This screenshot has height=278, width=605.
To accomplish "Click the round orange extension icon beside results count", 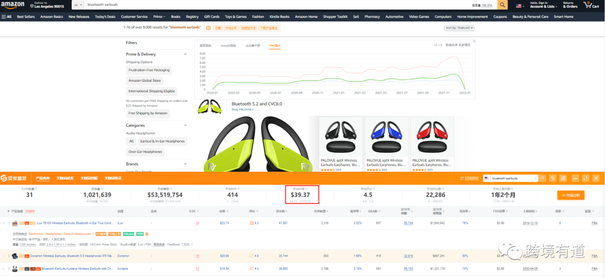I will 208,28.
